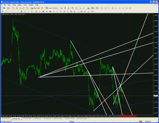Launch MetaEditor with the yellow diamond icon

[42, 8]
